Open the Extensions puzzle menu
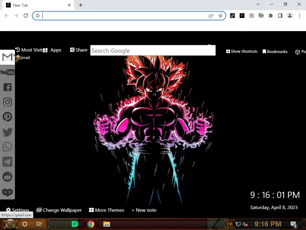306x230 pixels. pyautogui.click(x=271, y=16)
